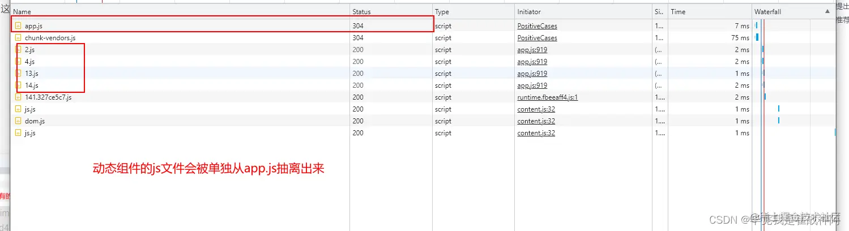Click the 4.js script file icon

pyautogui.click(x=18, y=62)
